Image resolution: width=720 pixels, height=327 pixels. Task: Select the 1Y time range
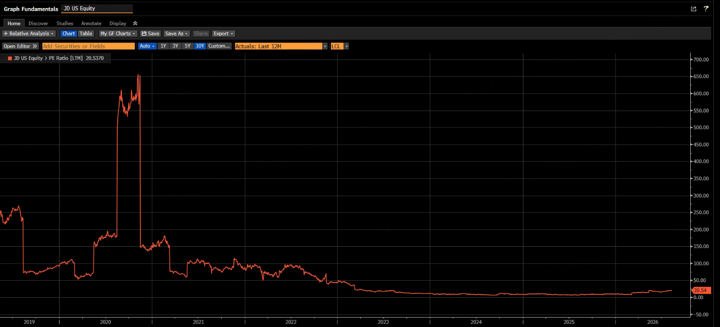(x=163, y=46)
